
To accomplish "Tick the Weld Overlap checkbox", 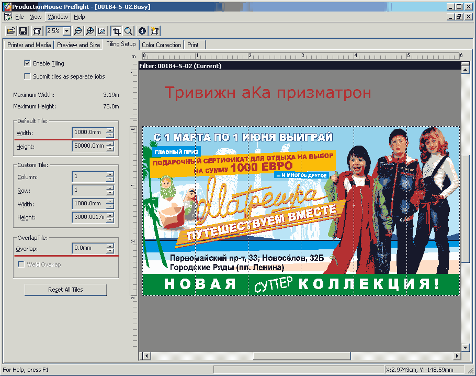I will [21, 264].
